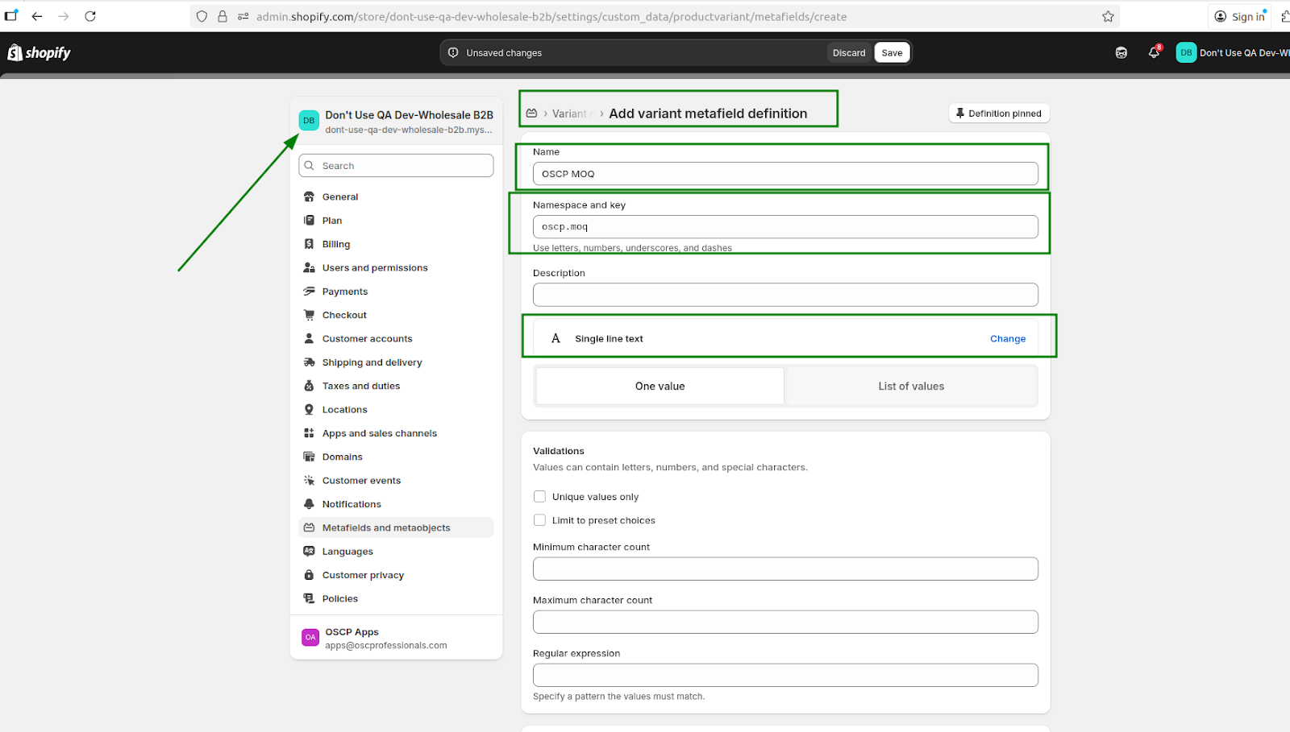Open the notifications bell icon
Screen dimensions: 1290x732
coord(1154,52)
